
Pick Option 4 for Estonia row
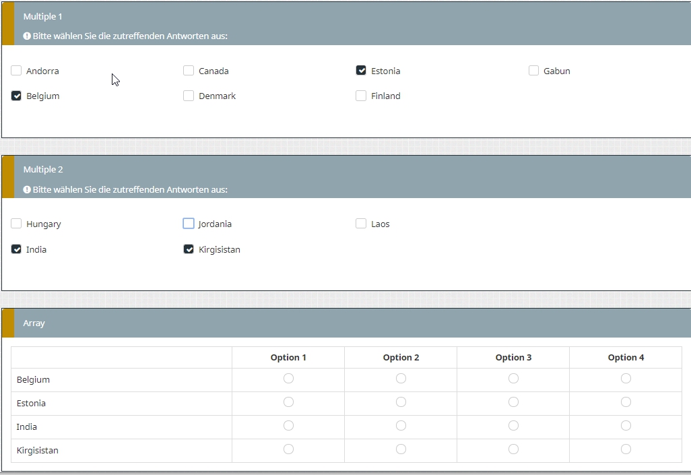[x=626, y=402]
